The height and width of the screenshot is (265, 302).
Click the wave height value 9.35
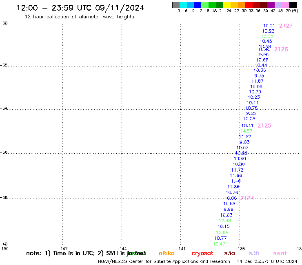251,113
